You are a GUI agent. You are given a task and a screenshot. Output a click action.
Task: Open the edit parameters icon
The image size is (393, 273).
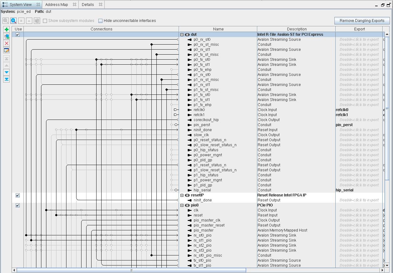pyautogui.click(x=7, y=50)
